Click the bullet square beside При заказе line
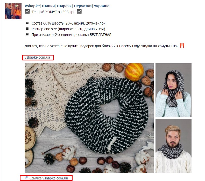 point(27,34)
